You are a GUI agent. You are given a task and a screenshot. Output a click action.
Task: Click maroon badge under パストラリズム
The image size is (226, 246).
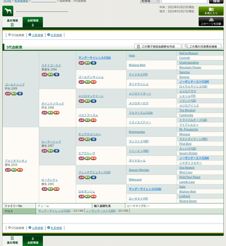[x=81, y=120]
